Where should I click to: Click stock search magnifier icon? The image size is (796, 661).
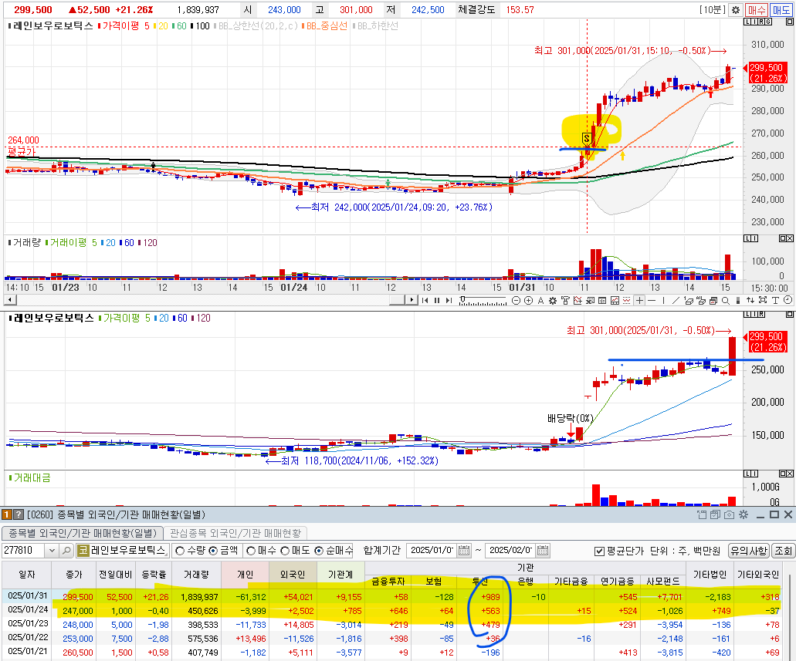pyautogui.click(x=66, y=551)
